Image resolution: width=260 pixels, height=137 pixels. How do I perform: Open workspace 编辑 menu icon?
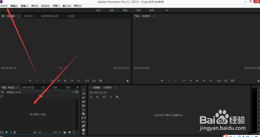click(118, 10)
